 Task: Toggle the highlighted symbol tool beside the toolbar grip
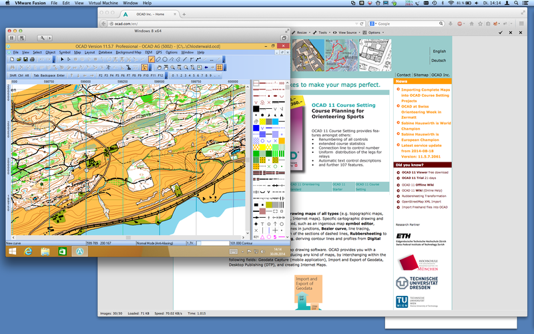tap(144, 67)
